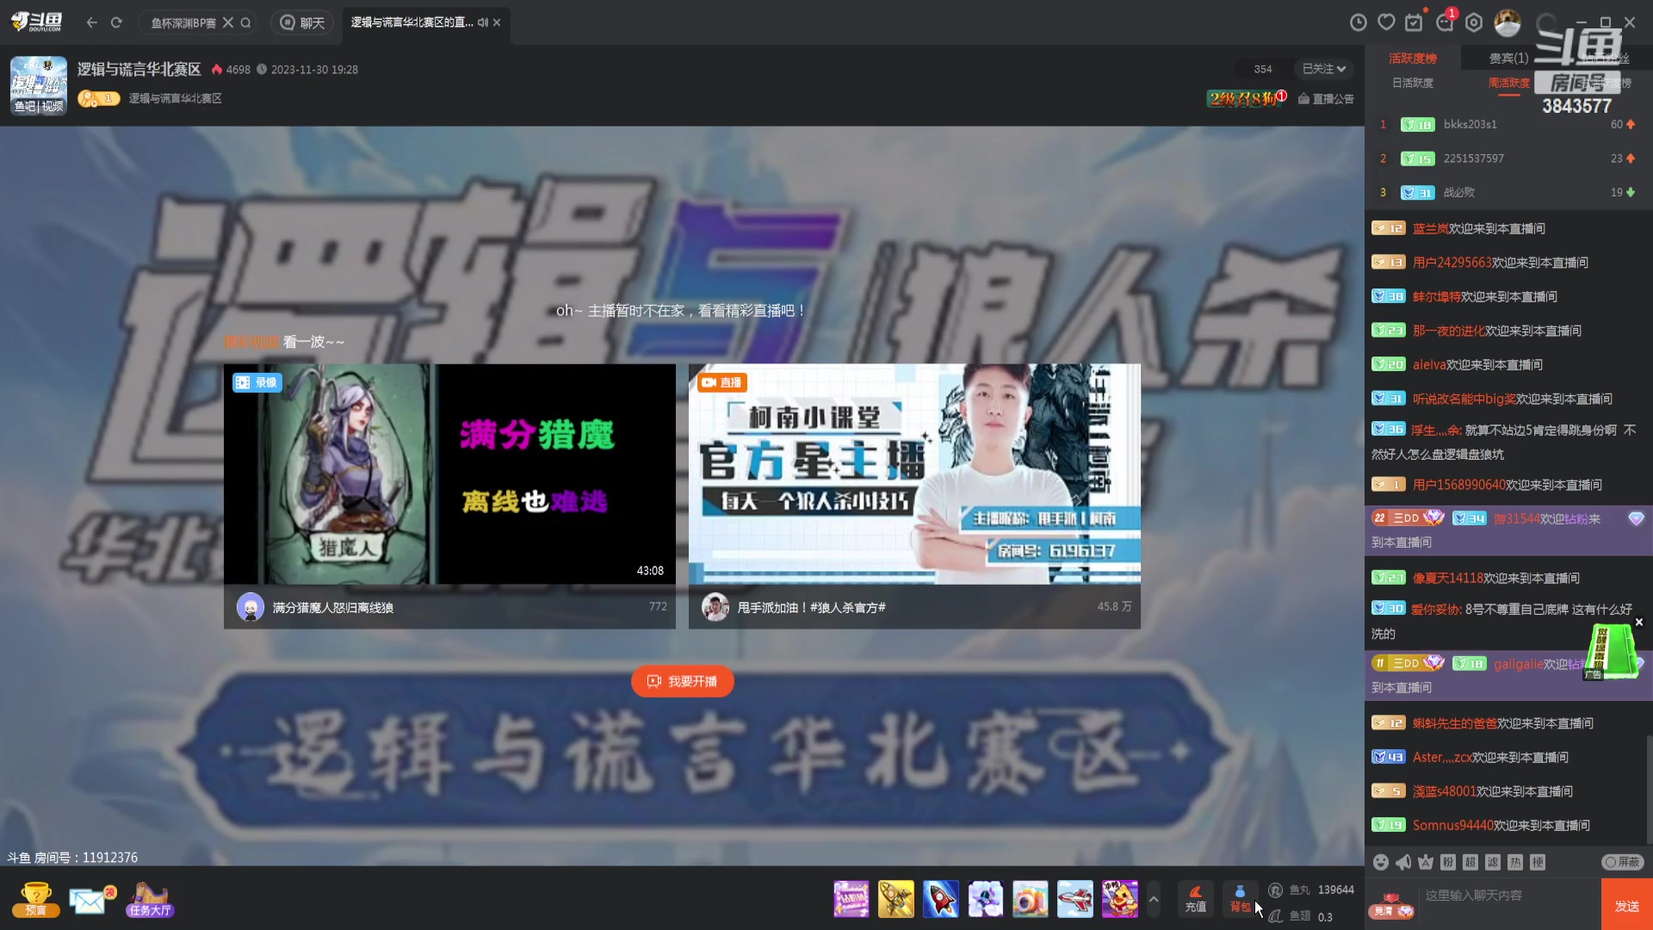Screen dimensions: 1653x930
Task: Toggle 屏蔽 block switch
Action: click(x=1622, y=862)
